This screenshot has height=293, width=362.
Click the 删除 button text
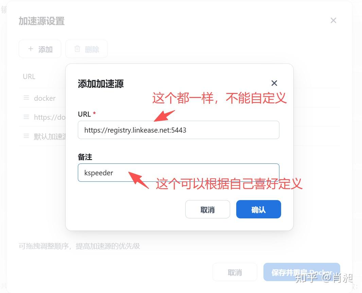[x=92, y=49]
